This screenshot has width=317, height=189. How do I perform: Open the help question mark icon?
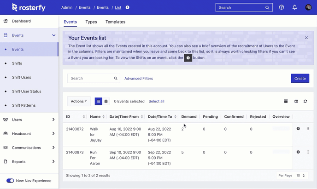coord(282,7)
